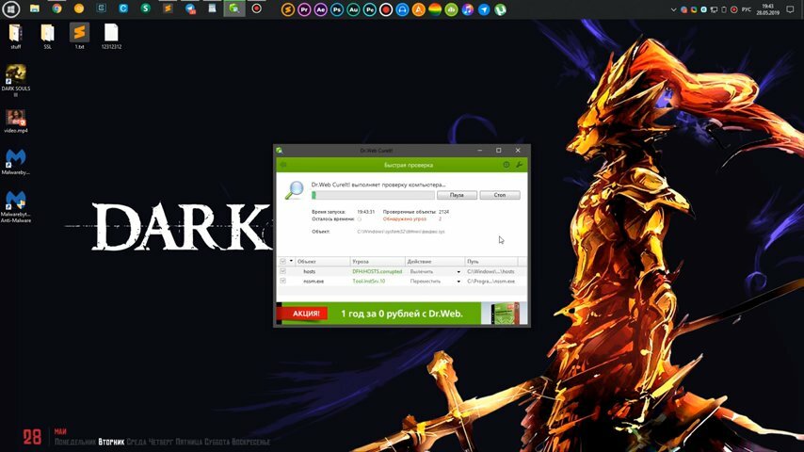Open File Explorer from taskbar
Viewport: 804px width, 452px height.
34,8
